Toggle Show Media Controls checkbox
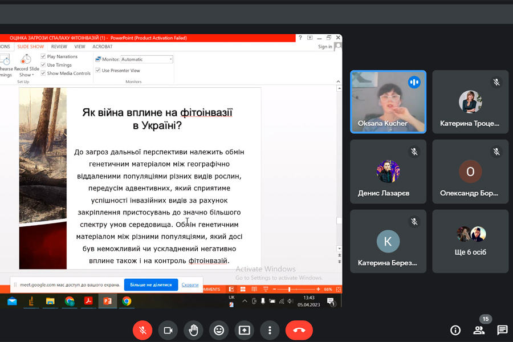The width and height of the screenshot is (513, 342). pos(43,74)
